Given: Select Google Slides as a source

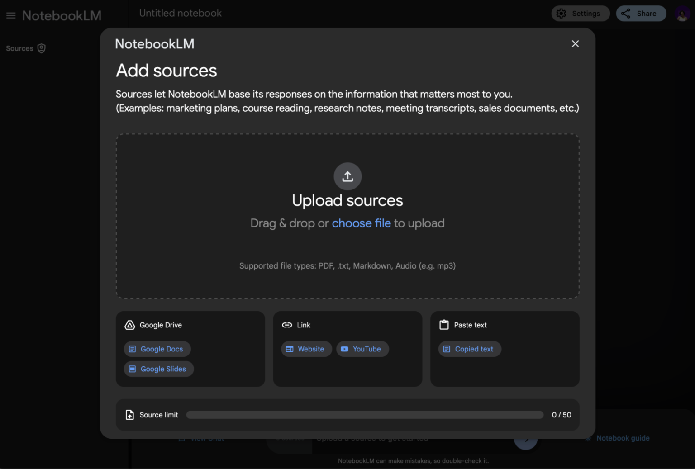Looking at the screenshot, I should 158,369.
